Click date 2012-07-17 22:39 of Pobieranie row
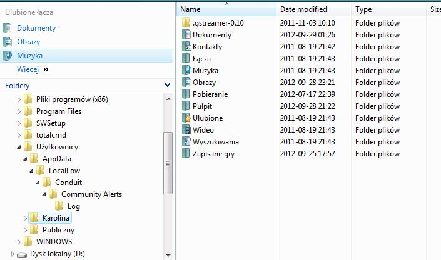 307,94
